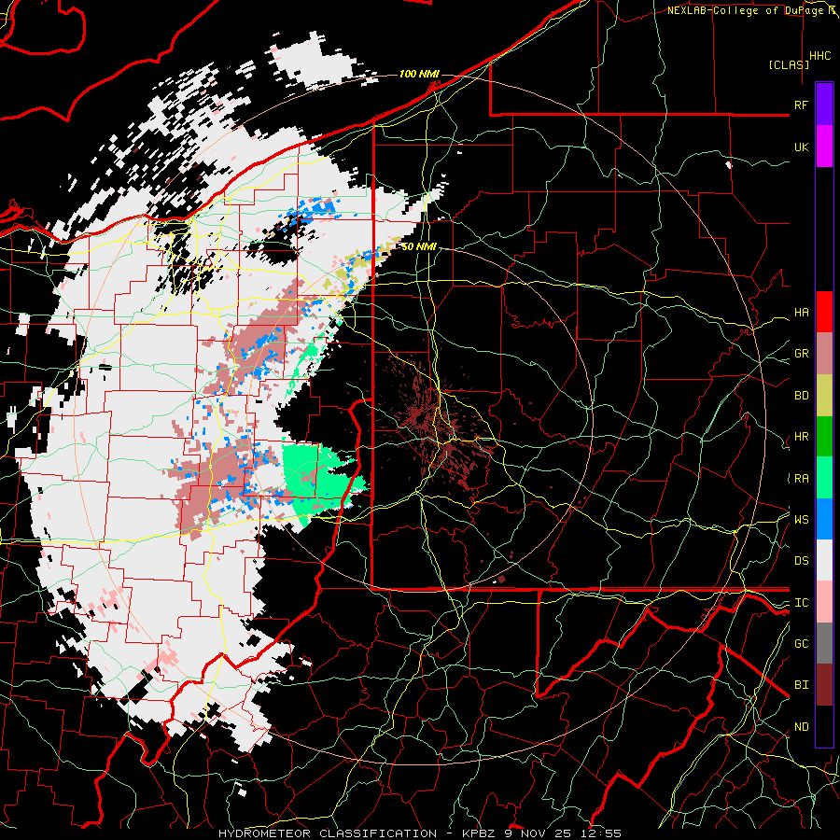Click the RA light green legend swatch
840x840 pixels.
[x=824, y=478]
